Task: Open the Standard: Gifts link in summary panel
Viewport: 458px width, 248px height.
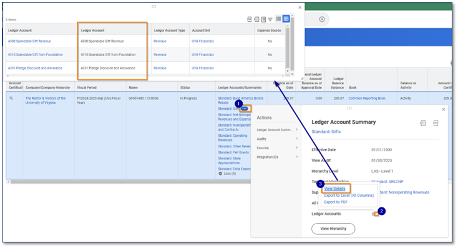Action: (326, 132)
